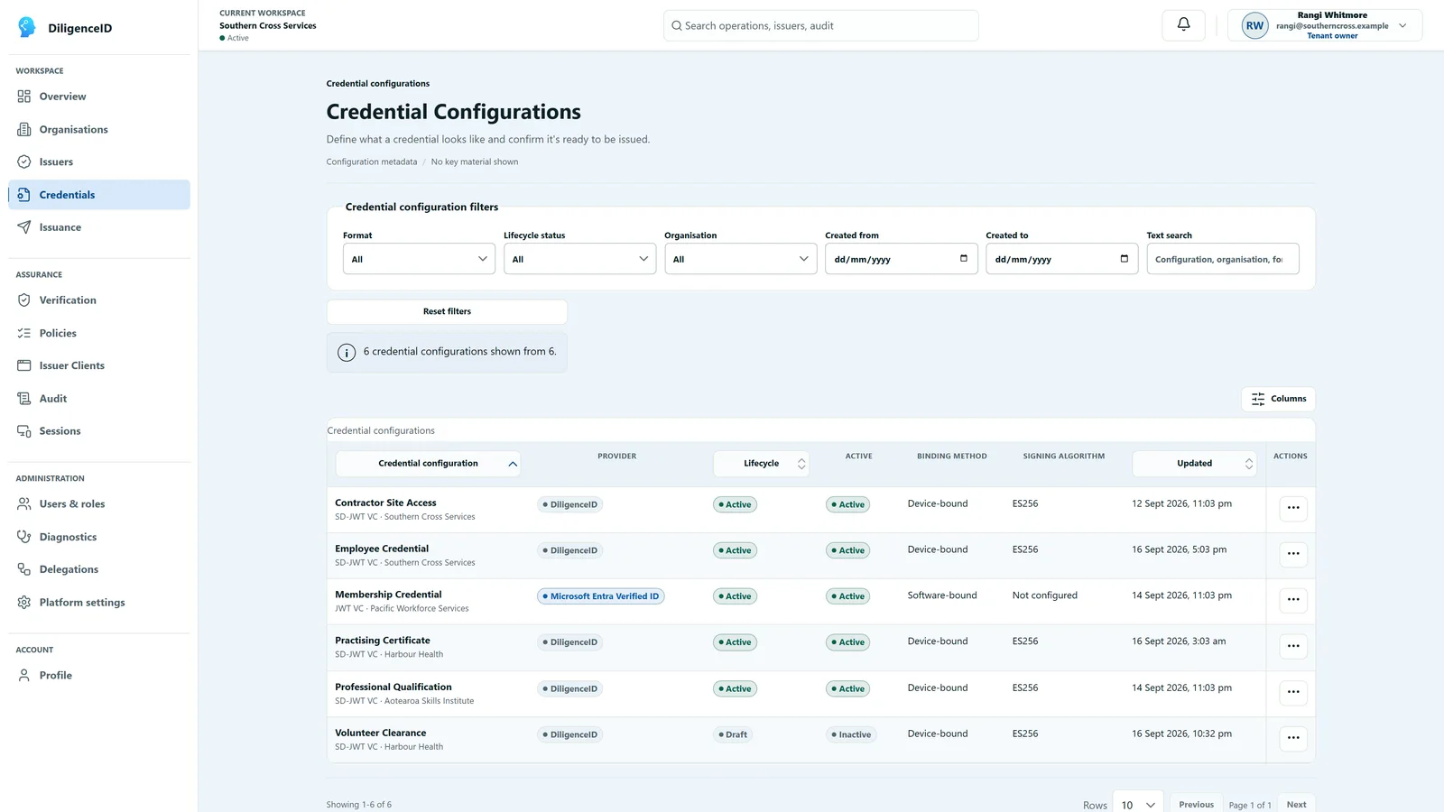This screenshot has width=1444, height=812.
Task: Click the Issuance paper-plane icon
Action: [x=24, y=227]
